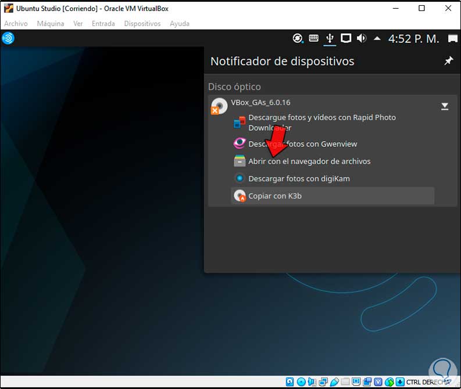Click the file manager drawer icon
This screenshot has height=389, width=461.
coord(240,161)
